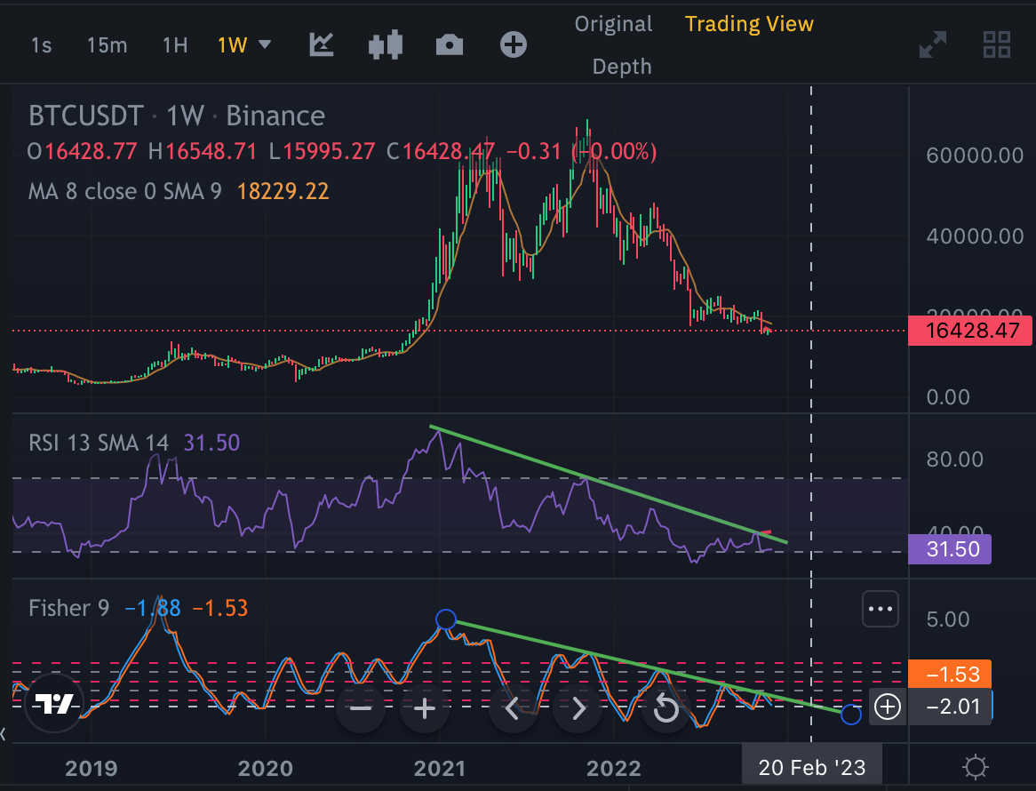Open the Fisher pane more options menu
Image resolution: width=1036 pixels, height=791 pixels.
tap(881, 609)
